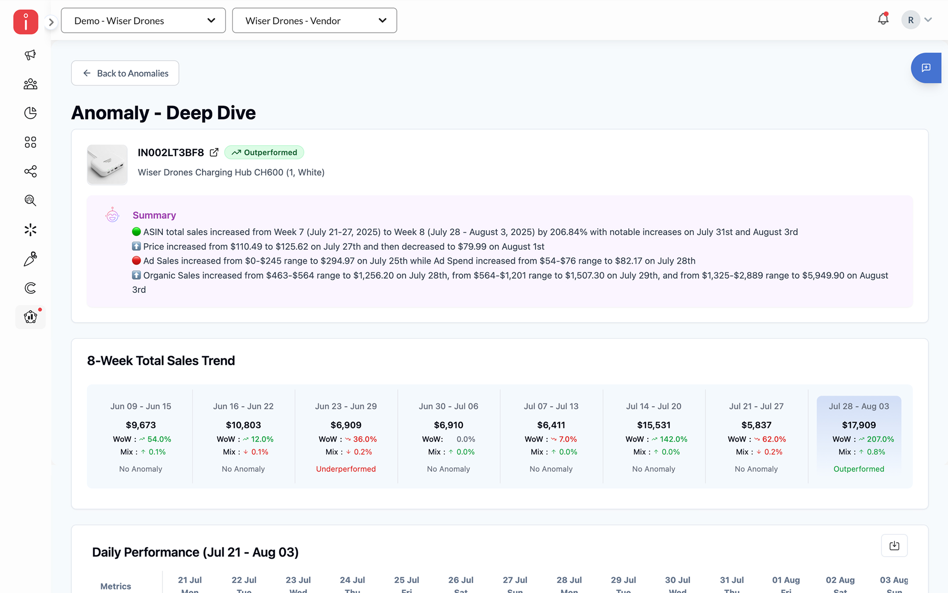Open the megaphone campaigns sidebar icon
Screen dimensions: 948x593
30,55
